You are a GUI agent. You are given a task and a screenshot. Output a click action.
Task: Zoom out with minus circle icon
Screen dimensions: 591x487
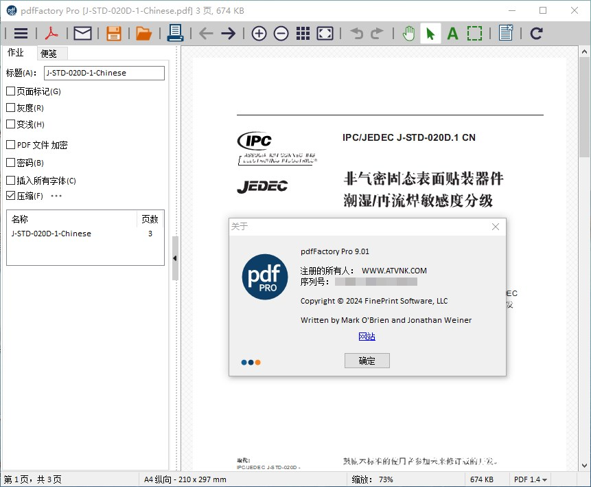pos(281,34)
